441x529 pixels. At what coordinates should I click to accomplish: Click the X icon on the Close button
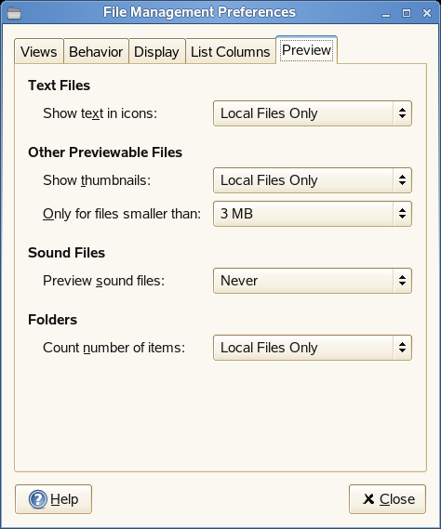[368, 499]
